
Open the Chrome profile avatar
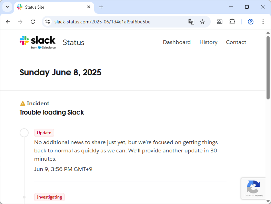[x=251, y=22]
